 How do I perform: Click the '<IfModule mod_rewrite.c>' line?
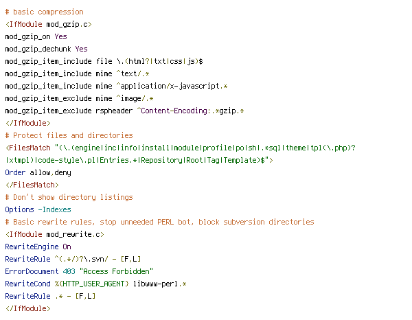(55, 234)
